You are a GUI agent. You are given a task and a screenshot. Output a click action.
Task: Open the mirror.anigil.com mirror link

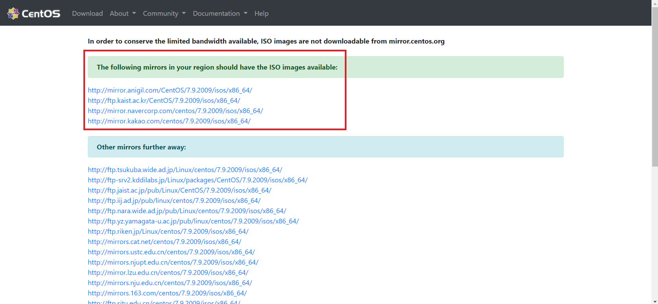point(170,90)
